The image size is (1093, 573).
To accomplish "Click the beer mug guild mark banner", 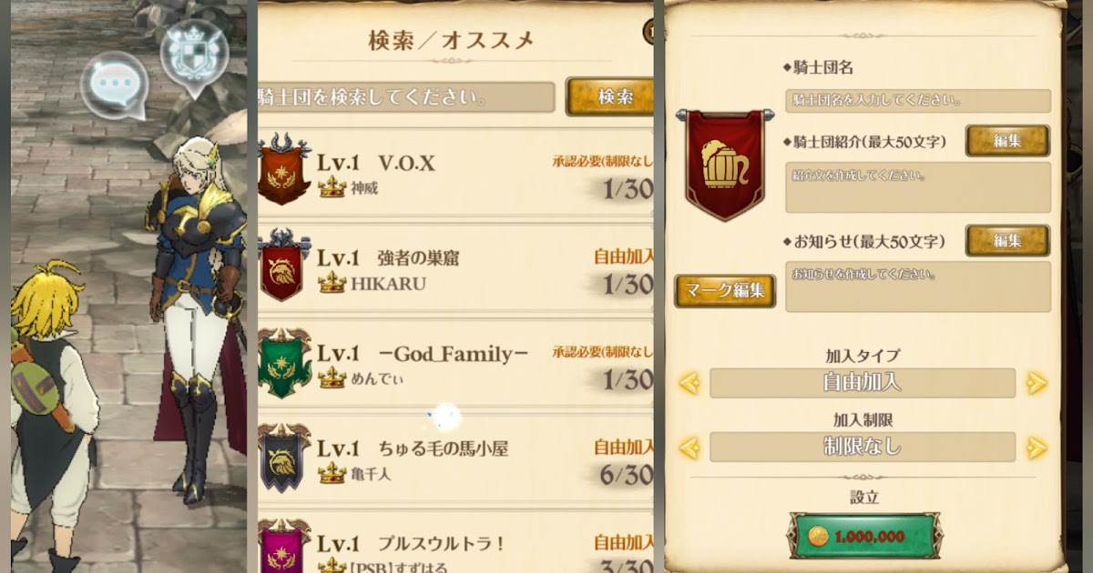I will coord(725,166).
